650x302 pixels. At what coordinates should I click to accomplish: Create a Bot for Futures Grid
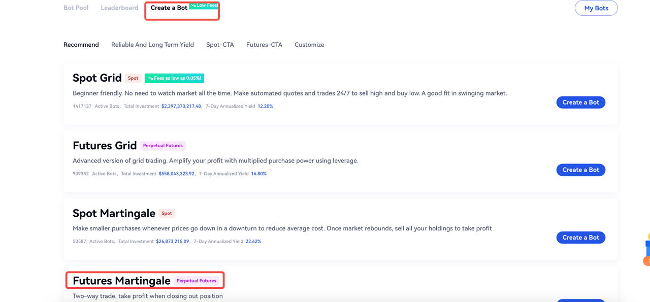pos(580,170)
